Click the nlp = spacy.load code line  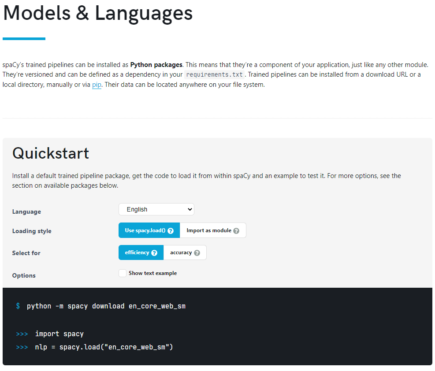(104, 347)
